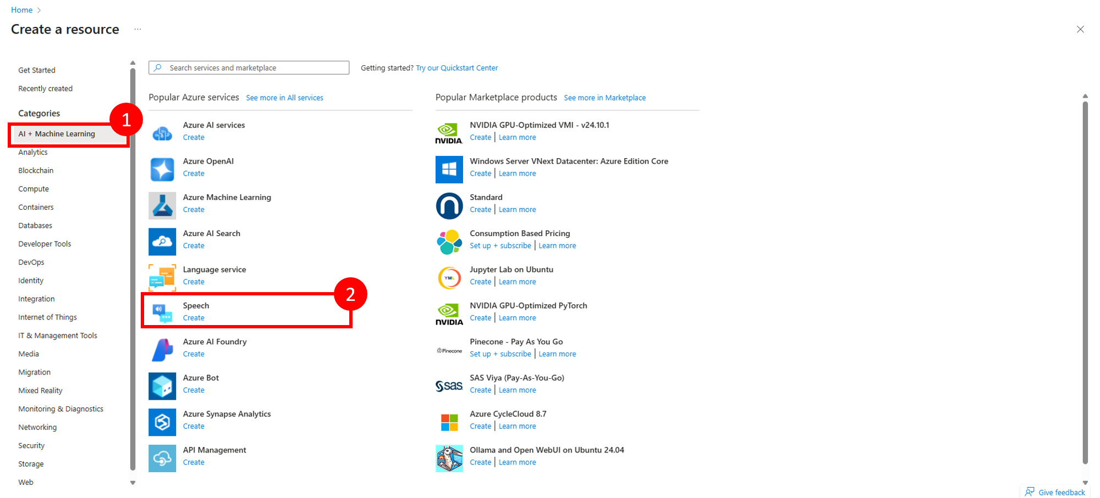Click the Azure AI Foundry icon
The height and width of the screenshot is (498, 1100).
(162, 350)
